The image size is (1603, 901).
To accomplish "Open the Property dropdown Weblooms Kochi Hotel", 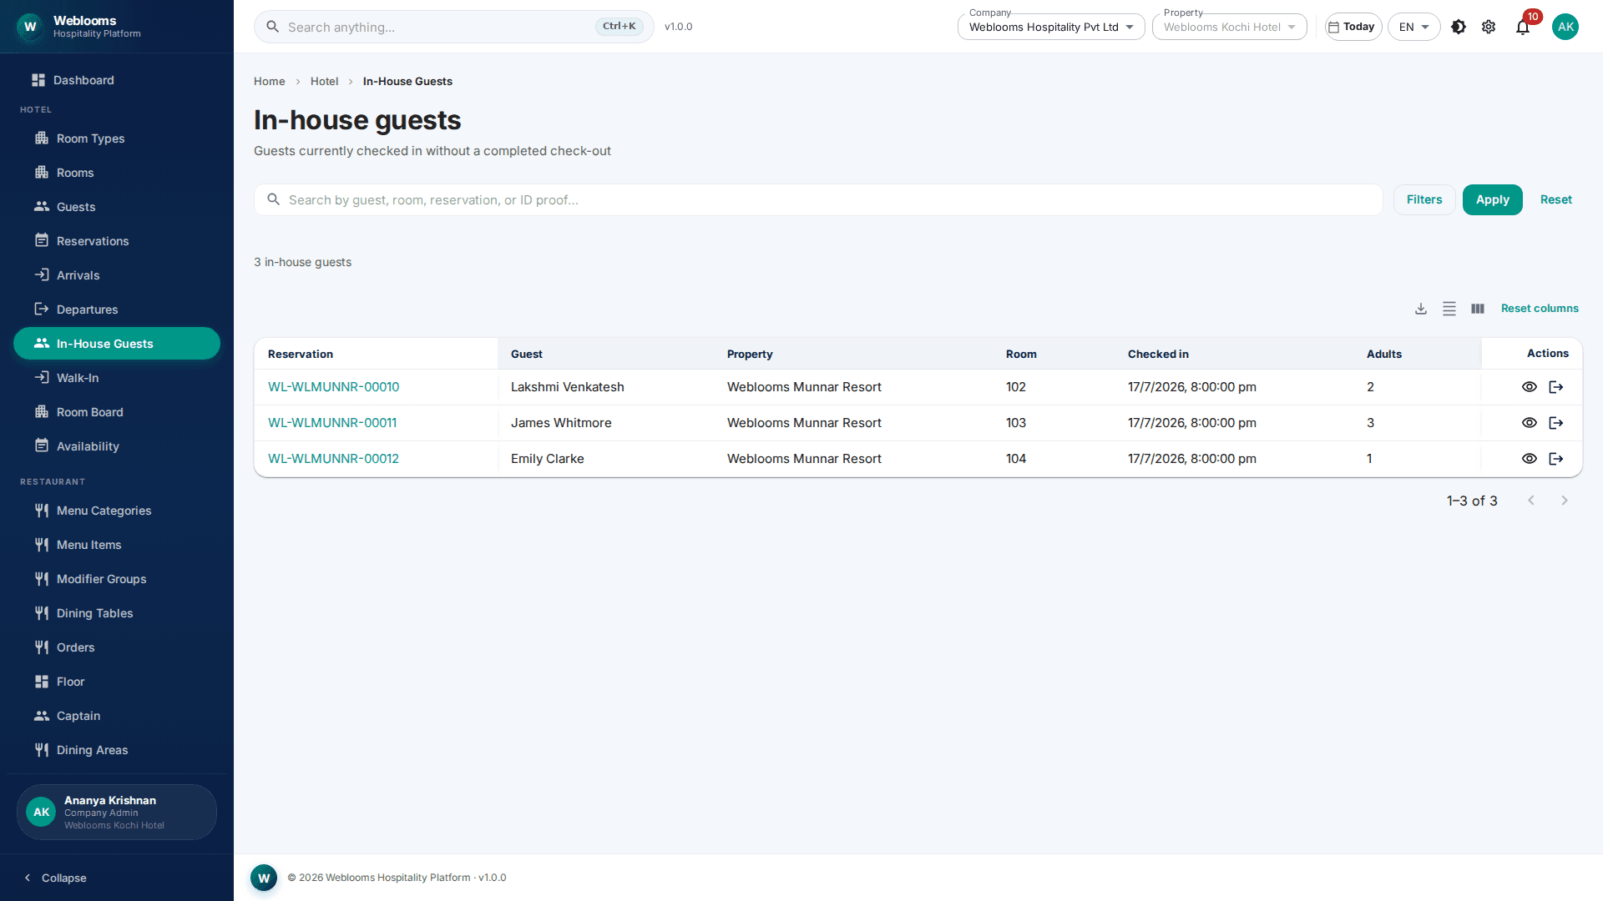I will coord(1229,27).
